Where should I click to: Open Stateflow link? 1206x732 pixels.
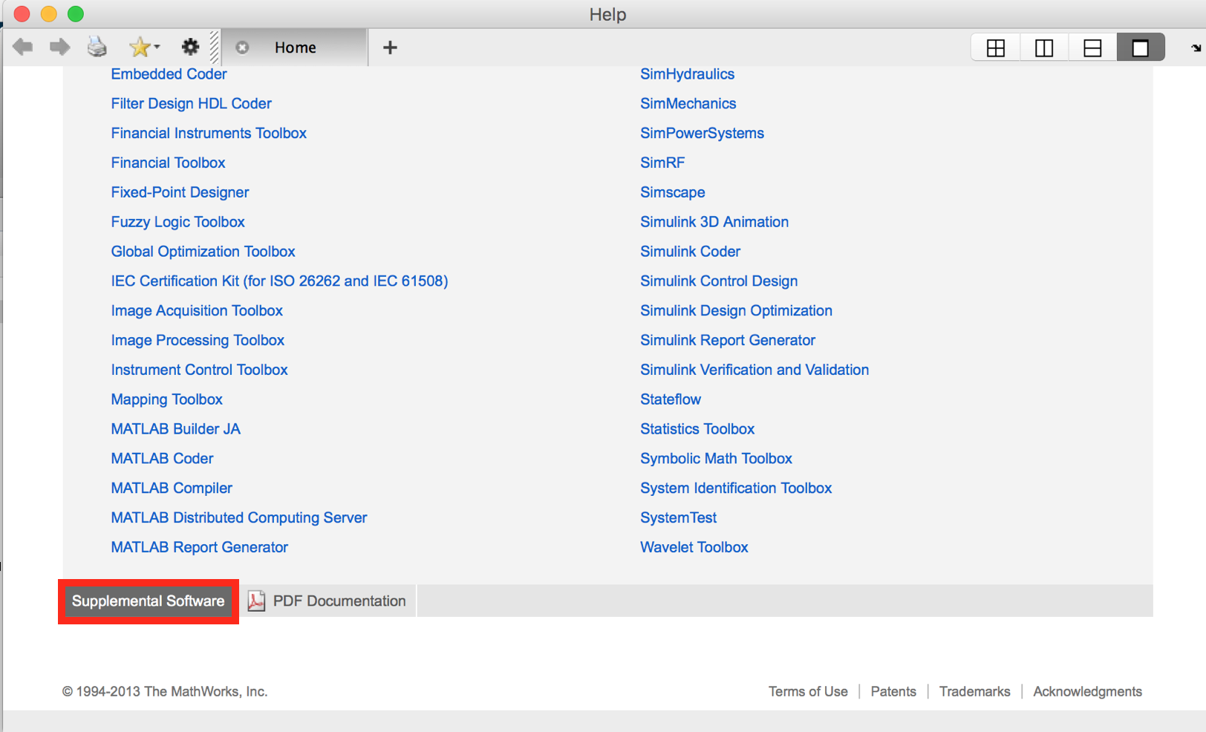coord(671,399)
